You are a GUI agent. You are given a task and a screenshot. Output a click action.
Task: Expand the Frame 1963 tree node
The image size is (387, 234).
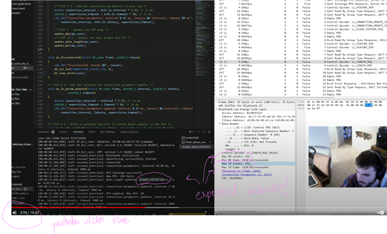[216, 102]
